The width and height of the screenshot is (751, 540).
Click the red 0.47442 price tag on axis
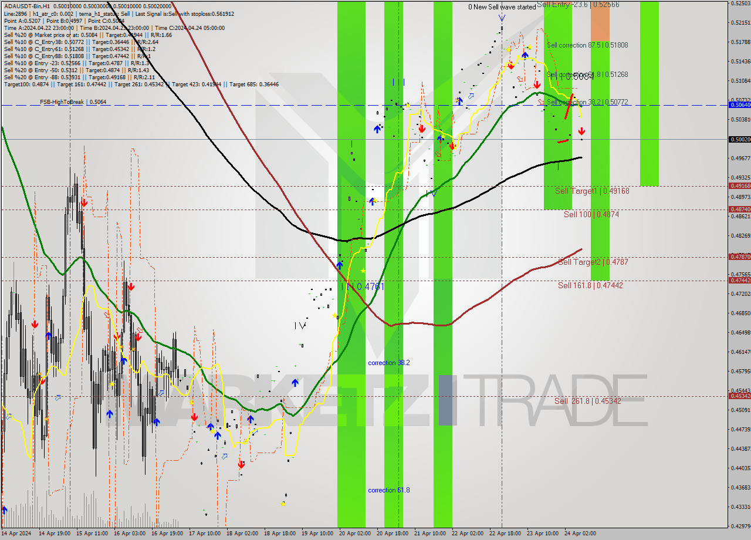[x=739, y=280]
